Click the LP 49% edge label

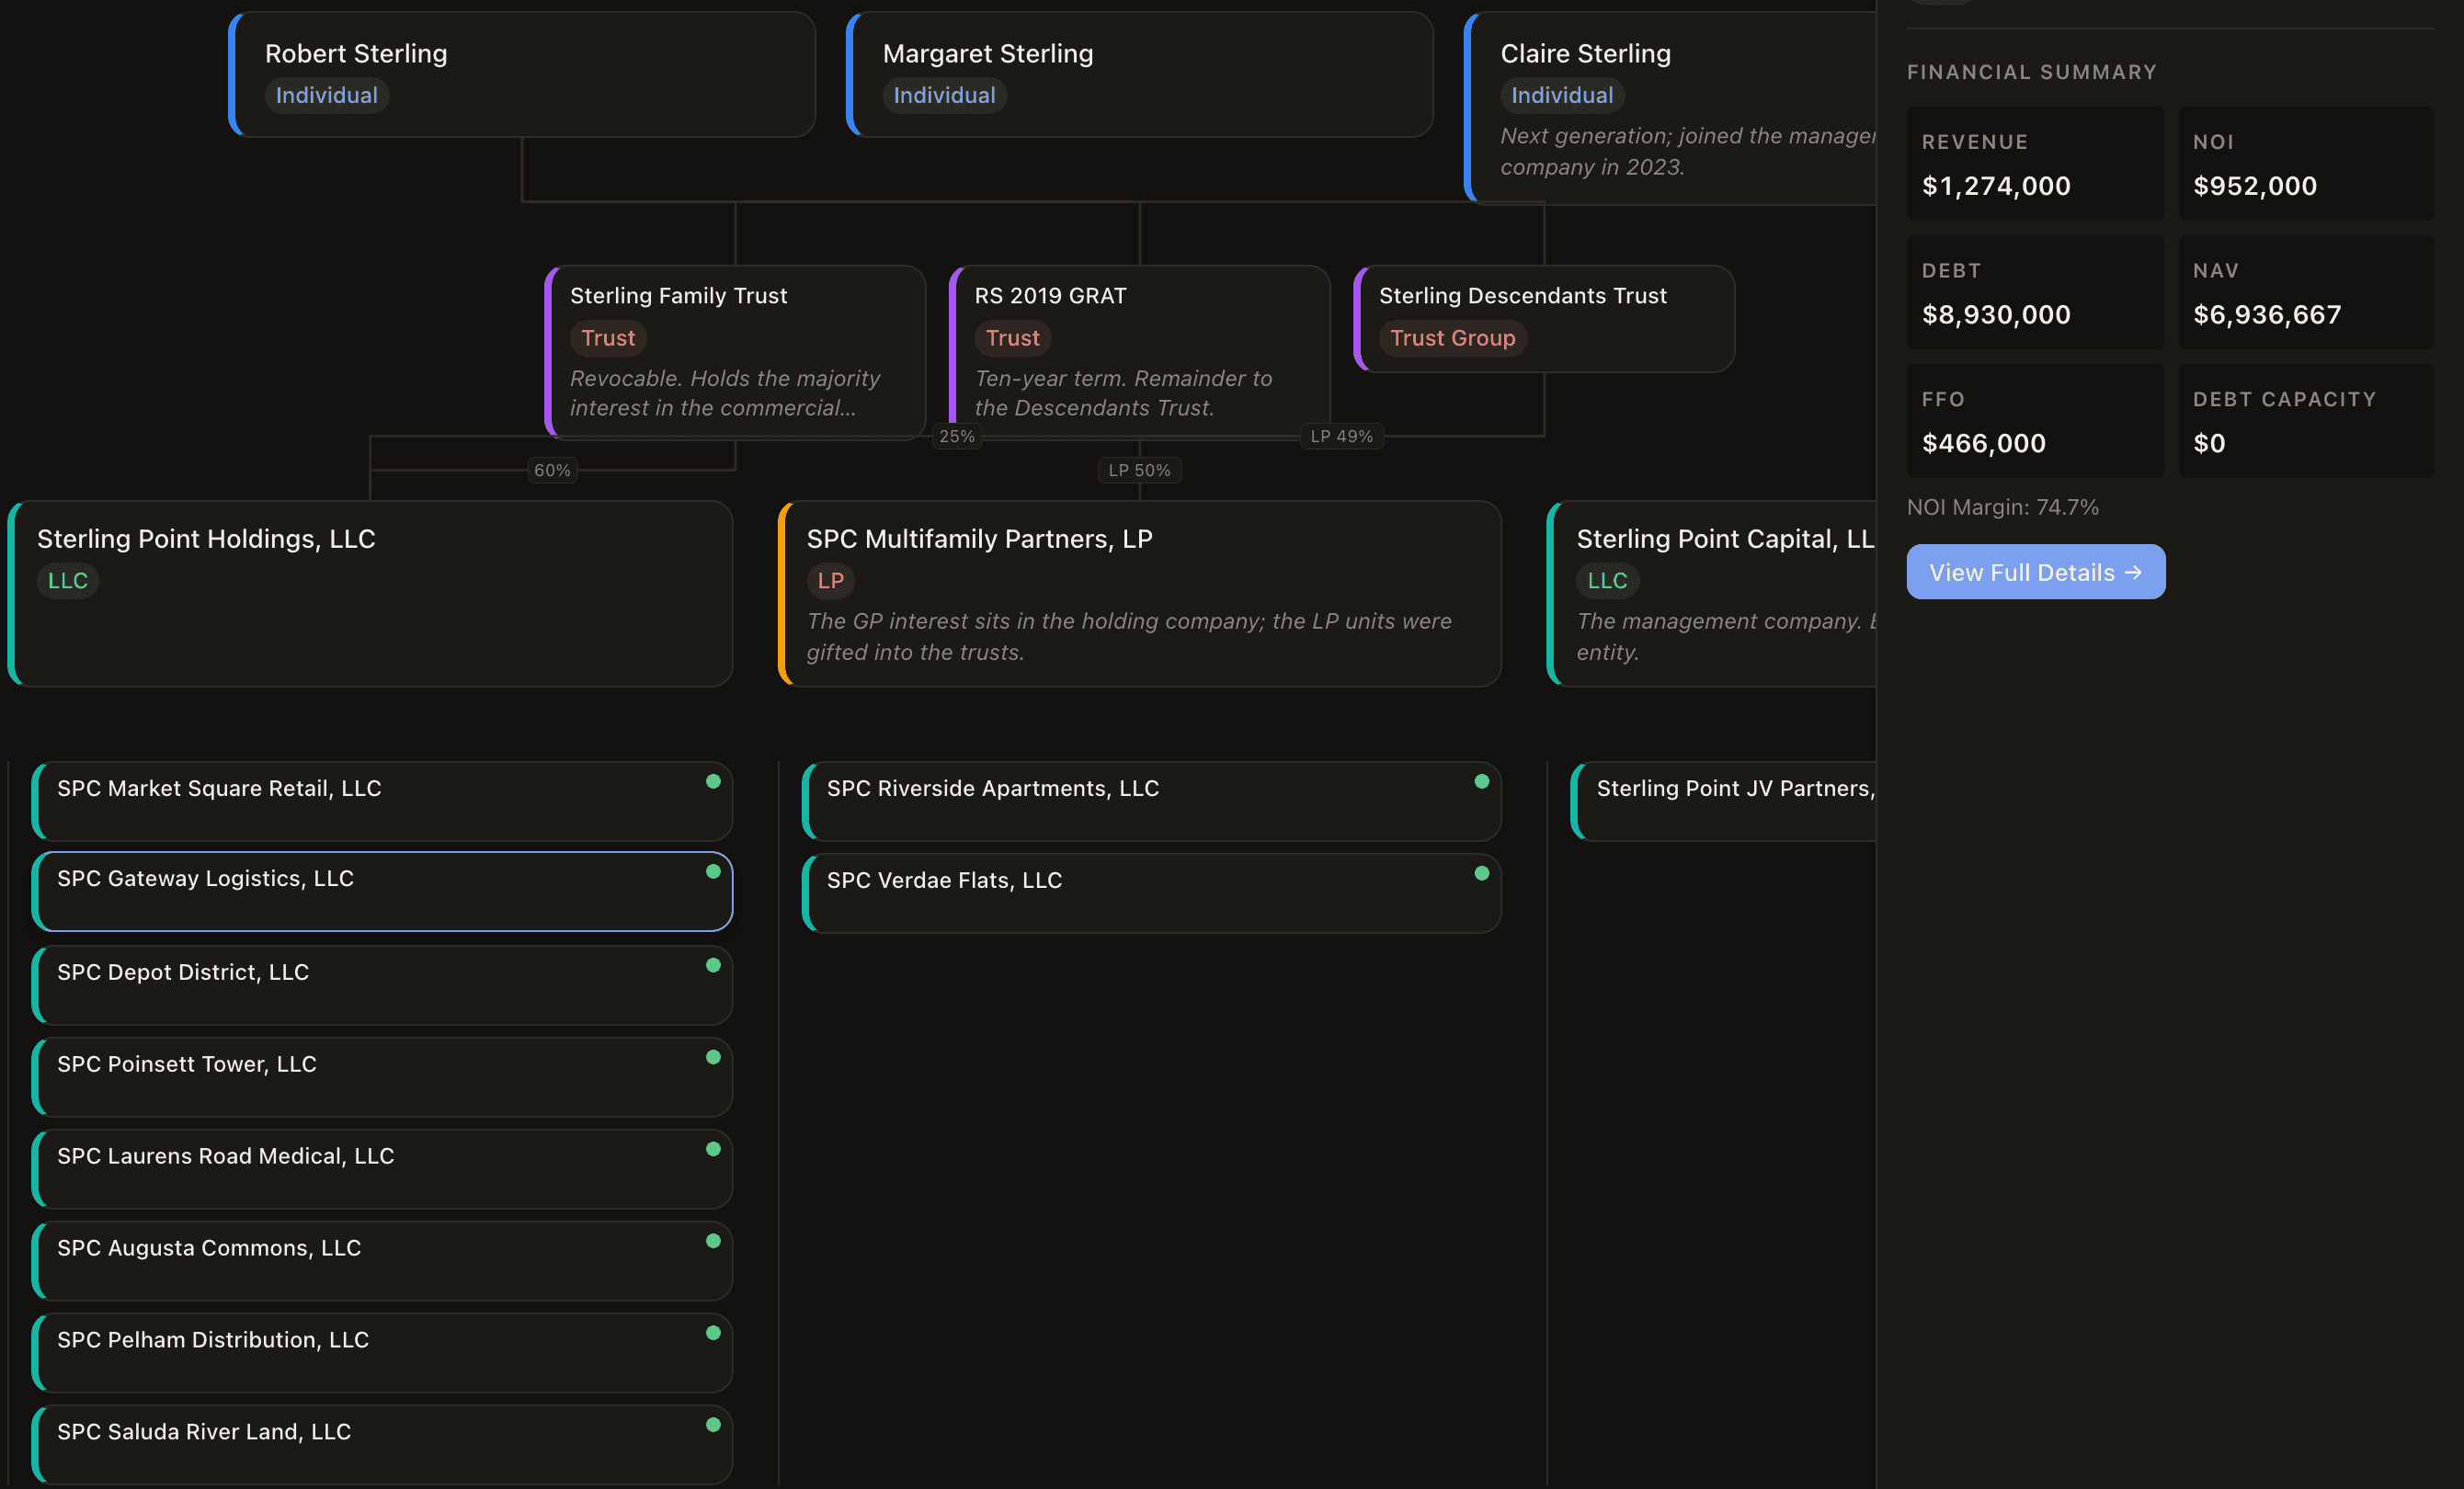1342,436
